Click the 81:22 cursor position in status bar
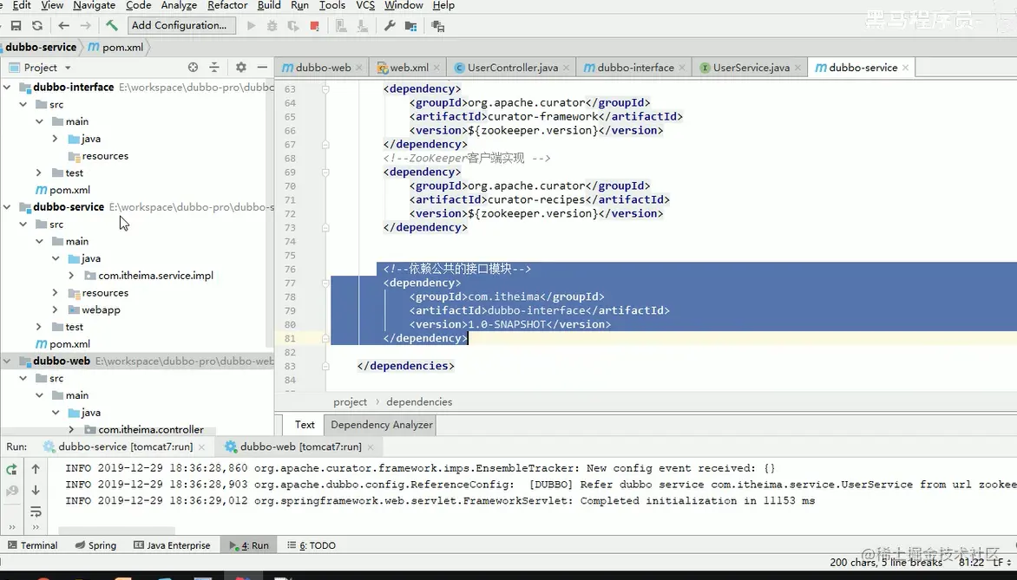The image size is (1017, 580). [x=971, y=563]
